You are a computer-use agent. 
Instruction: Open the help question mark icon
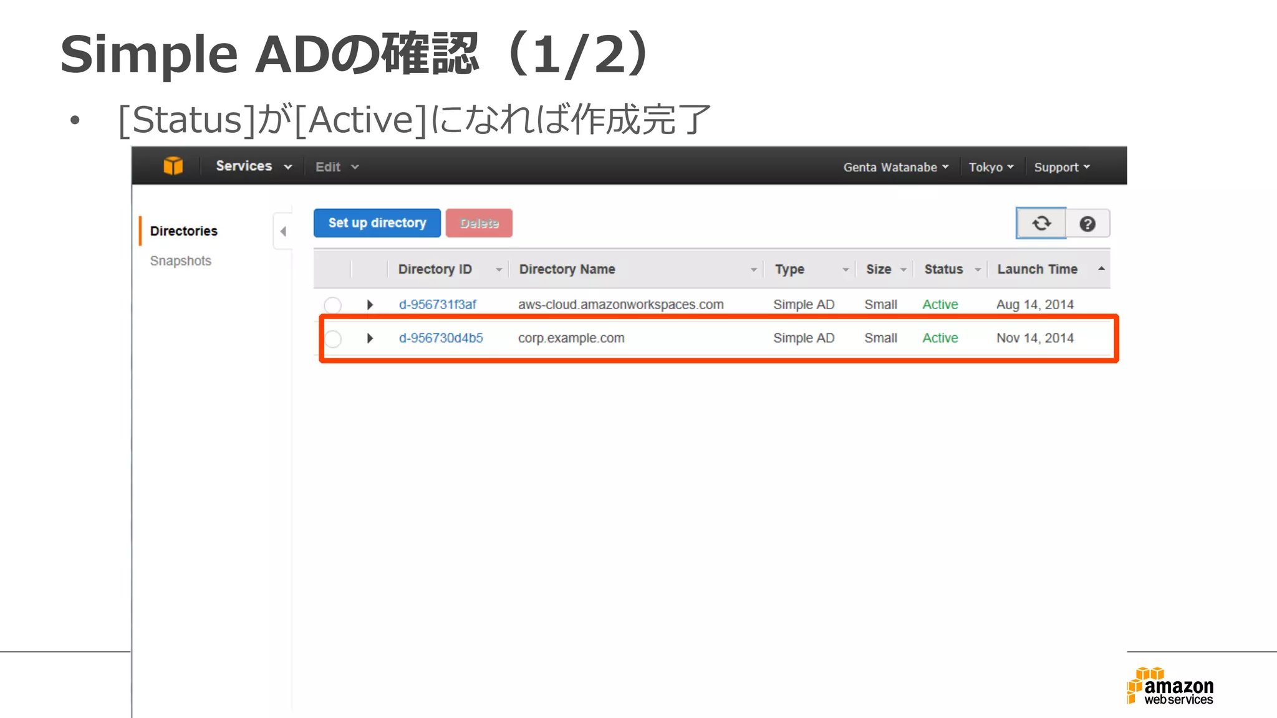point(1087,224)
